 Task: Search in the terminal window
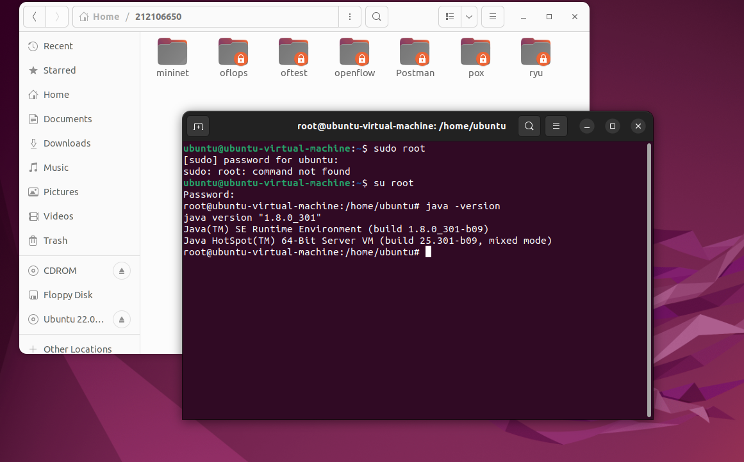[x=529, y=126]
